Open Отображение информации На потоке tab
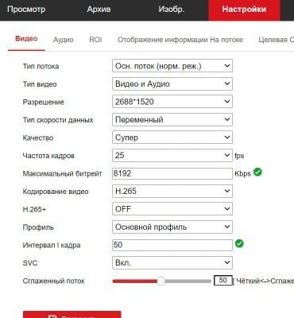The image size is (294, 318). [x=180, y=40]
